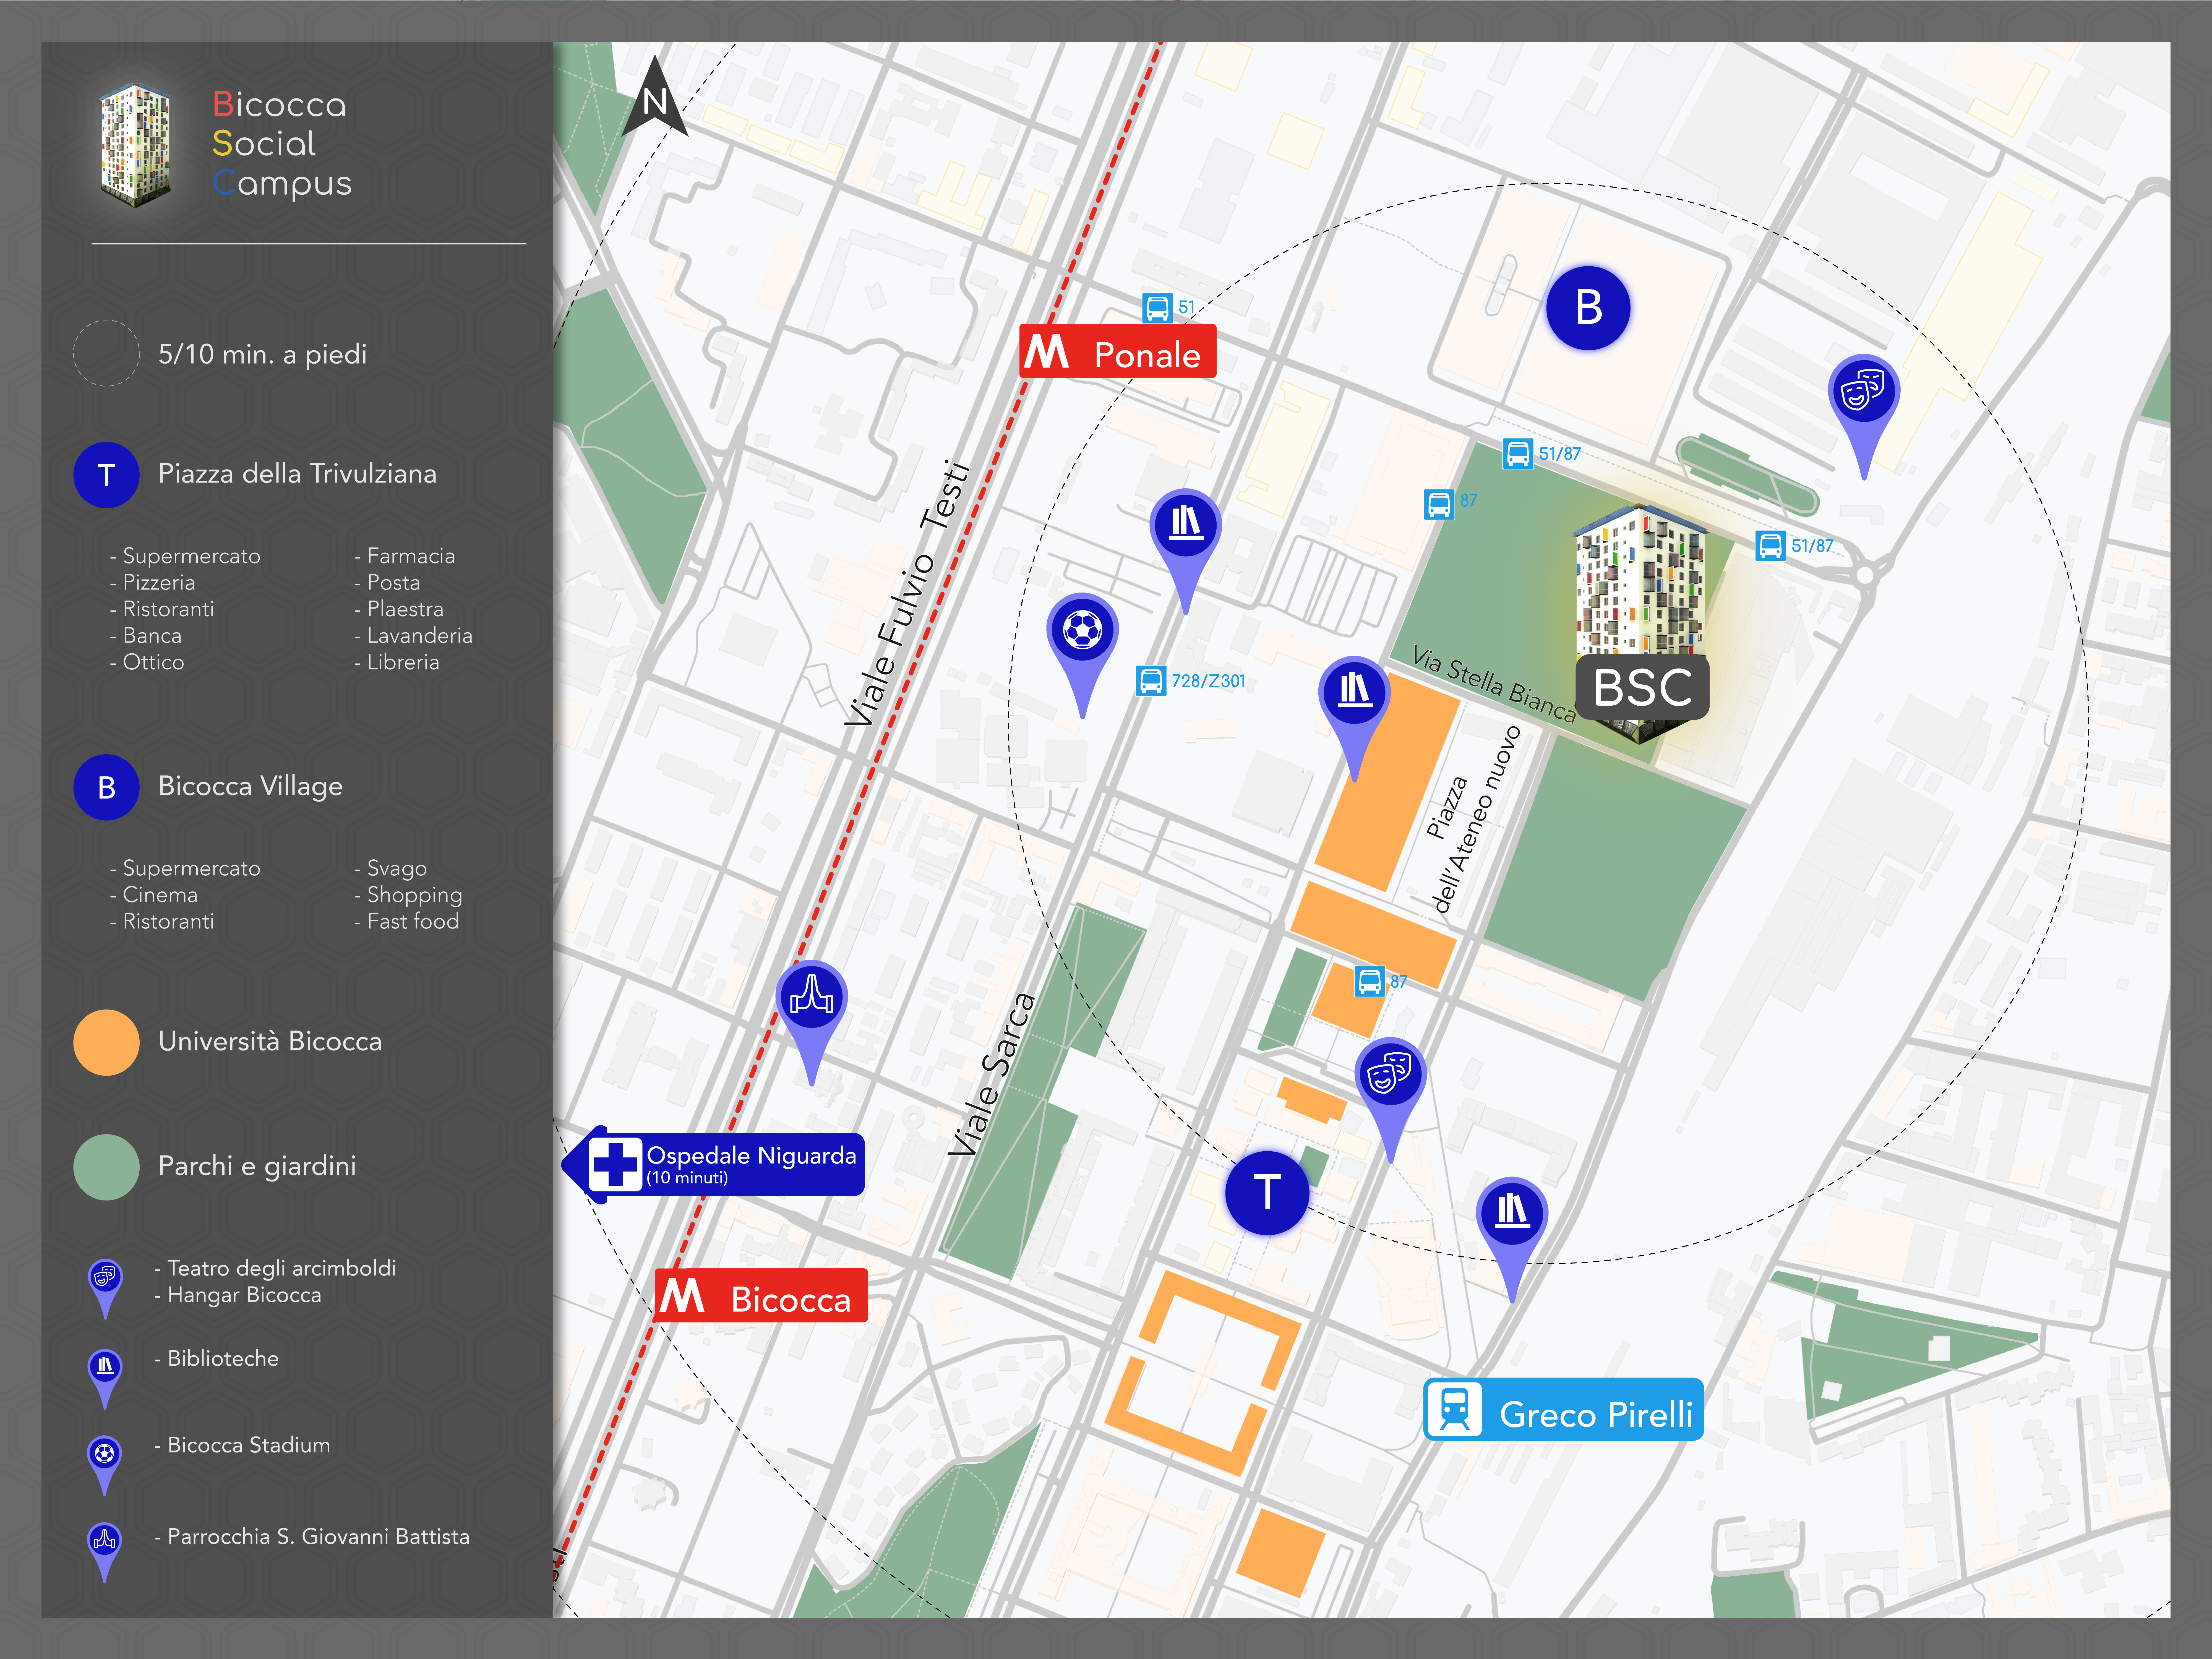Click the Bicocca metro station marker
This screenshot has height=1659, width=2212.
pos(761,1296)
